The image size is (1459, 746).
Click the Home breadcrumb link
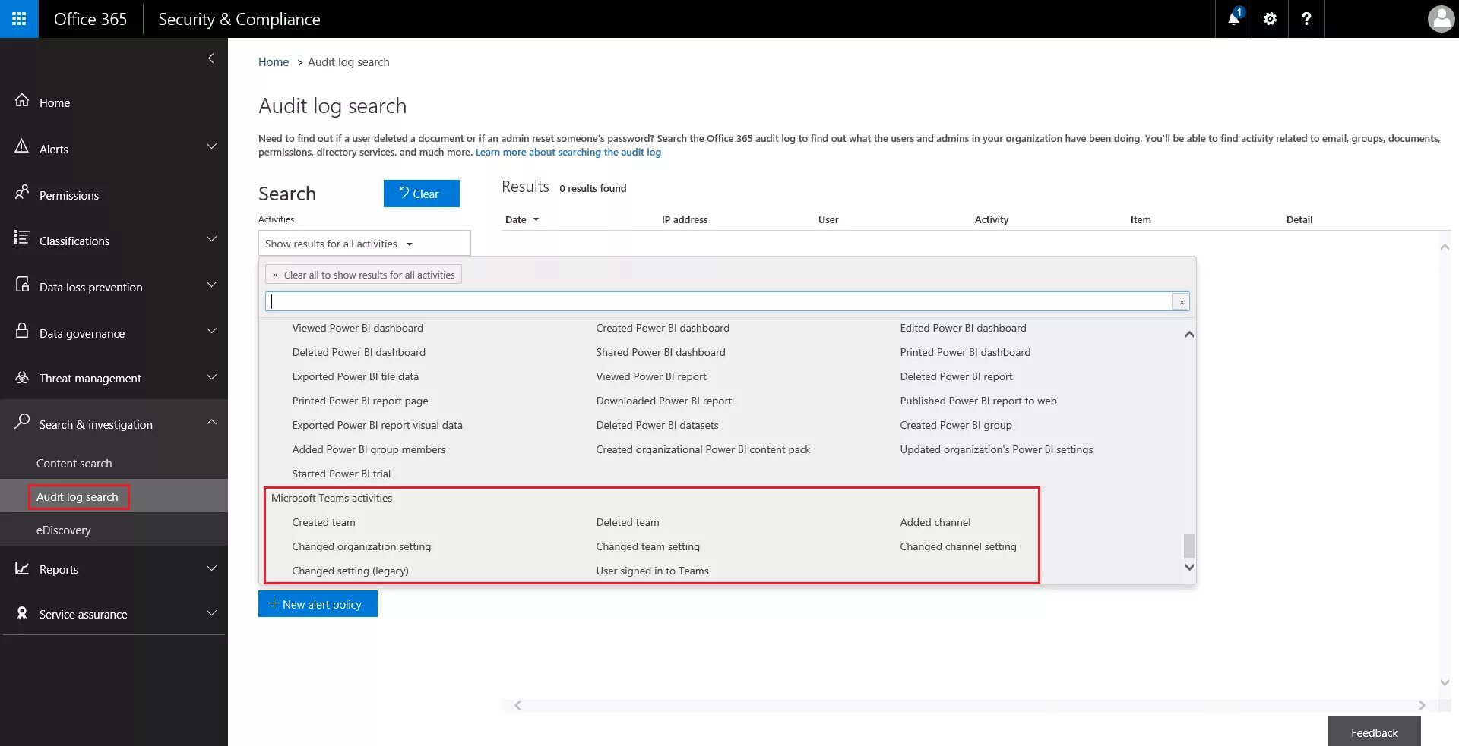click(274, 62)
